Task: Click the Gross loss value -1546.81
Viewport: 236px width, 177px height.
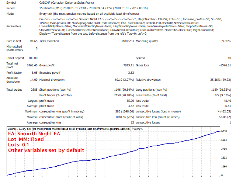Action: (225, 65)
